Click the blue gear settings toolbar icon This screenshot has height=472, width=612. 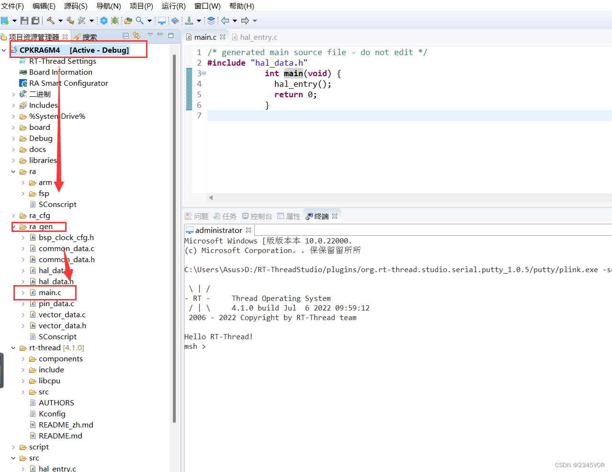click(103, 21)
